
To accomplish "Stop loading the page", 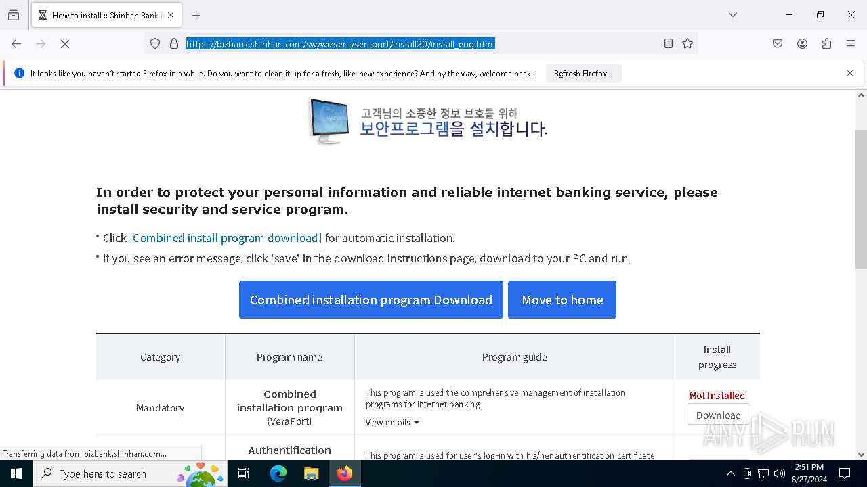I will 65,43.
